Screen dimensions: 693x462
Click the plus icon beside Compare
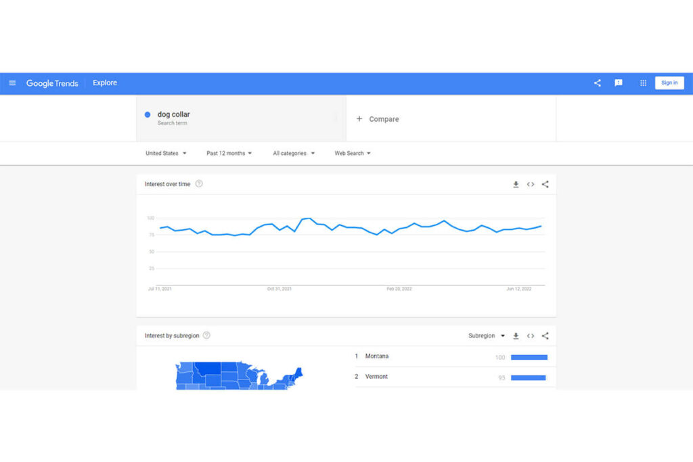click(x=359, y=119)
